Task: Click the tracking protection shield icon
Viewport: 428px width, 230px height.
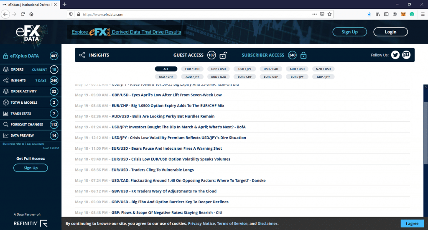Action: pyautogui.click(x=71, y=14)
